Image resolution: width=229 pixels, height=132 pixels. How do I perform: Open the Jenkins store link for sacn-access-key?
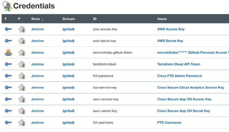pyautogui.click(x=37, y=99)
